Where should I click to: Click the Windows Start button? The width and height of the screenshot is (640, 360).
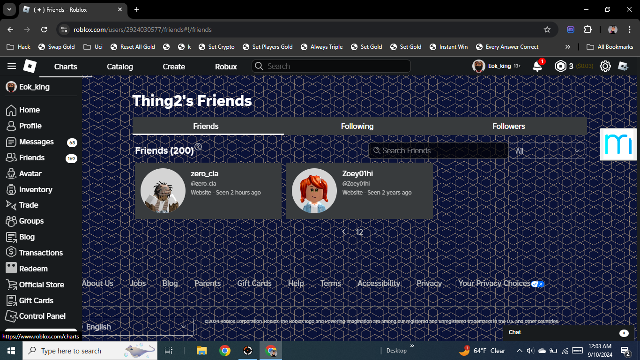[11, 351]
